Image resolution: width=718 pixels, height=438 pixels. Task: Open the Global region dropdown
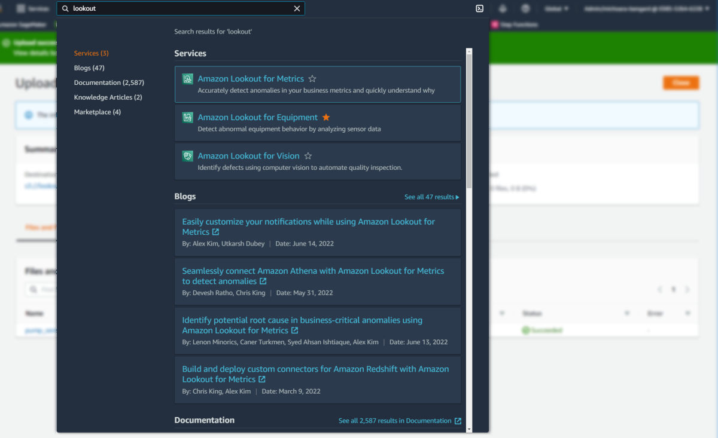pyautogui.click(x=556, y=8)
